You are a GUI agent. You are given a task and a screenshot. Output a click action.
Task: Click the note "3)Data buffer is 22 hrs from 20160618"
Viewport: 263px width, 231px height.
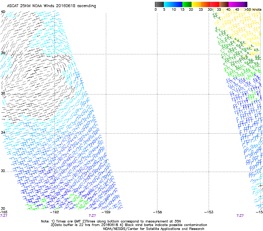click(85, 225)
